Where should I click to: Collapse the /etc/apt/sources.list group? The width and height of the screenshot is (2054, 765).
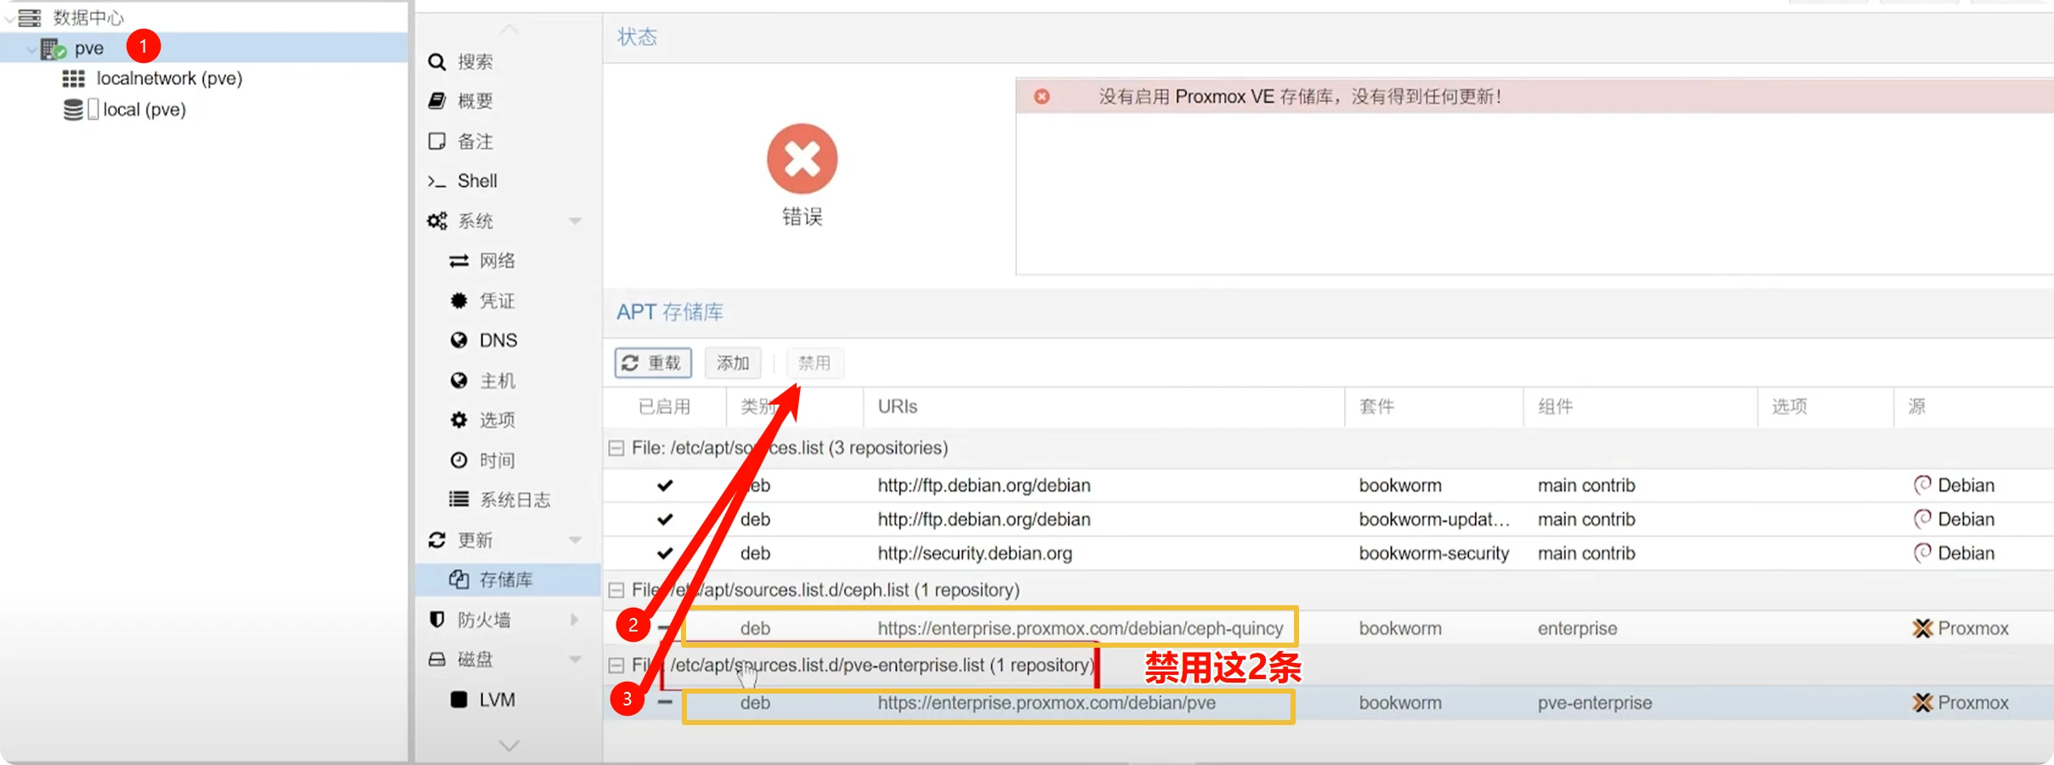(616, 448)
